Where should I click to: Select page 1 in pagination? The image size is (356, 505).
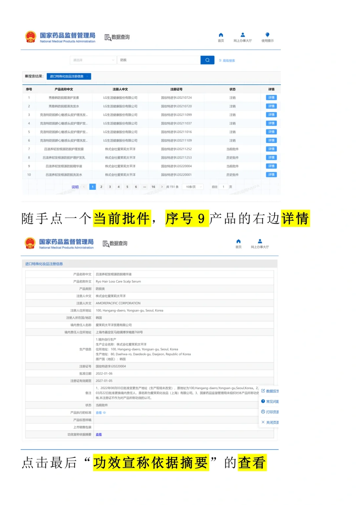93,187
